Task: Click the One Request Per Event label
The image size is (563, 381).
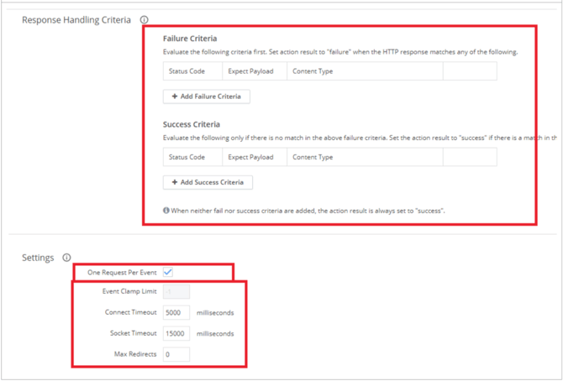Action: tap(122, 273)
